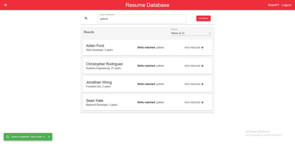295x144 pixels.
Task: Click Skills matched text in Christopher Rodriguez's card
Action: tap(151, 66)
